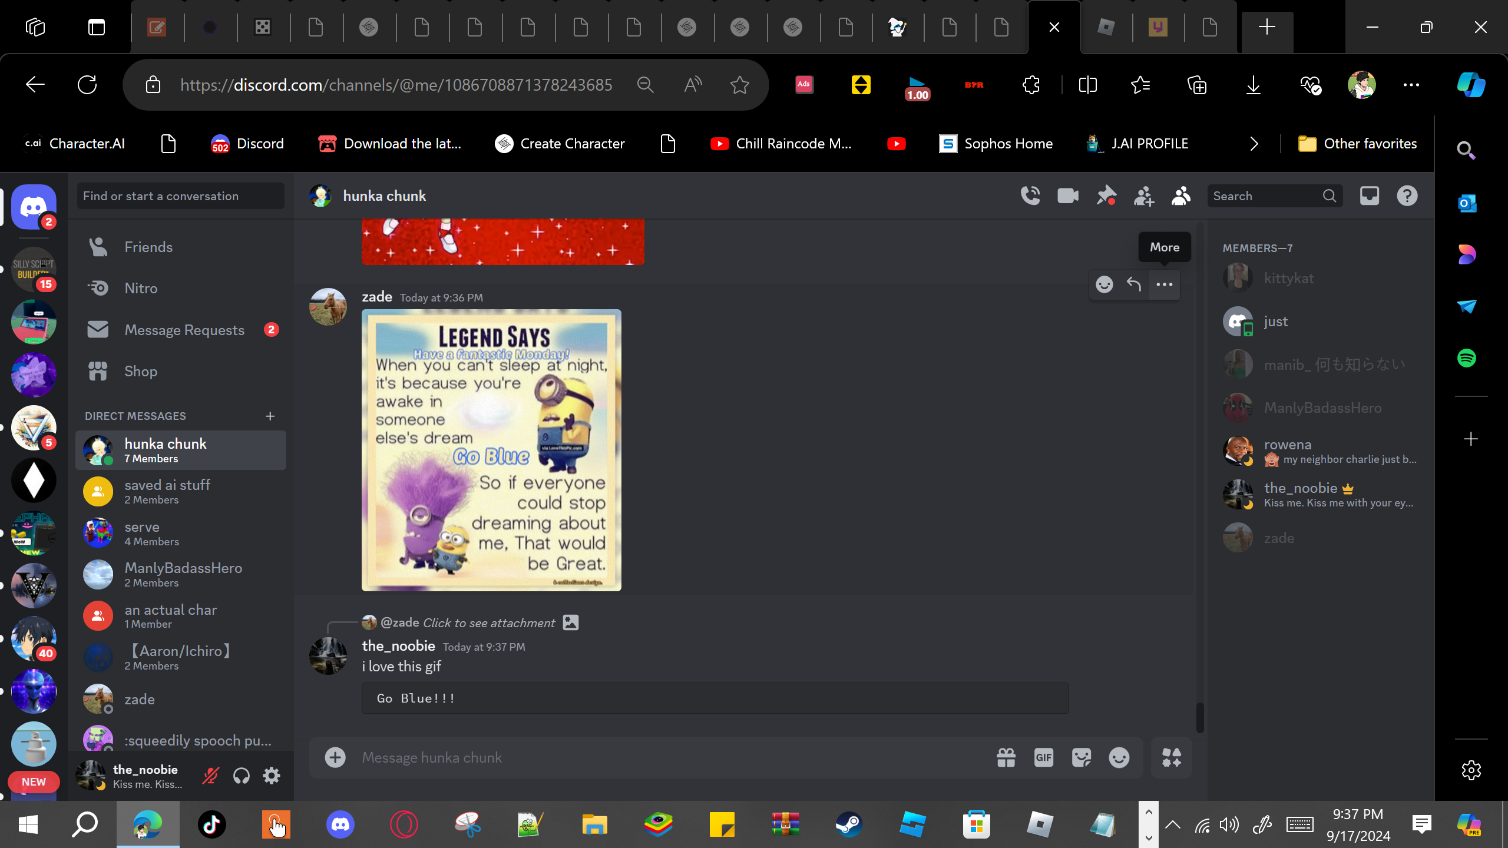The image size is (1508, 848).
Task: Click to see zade's replied attachment
Action: pyautogui.click(x=489, y=622)
